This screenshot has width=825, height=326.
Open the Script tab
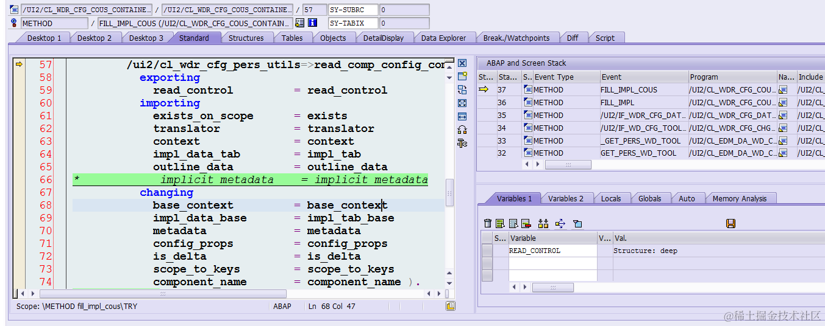(605, 38)
